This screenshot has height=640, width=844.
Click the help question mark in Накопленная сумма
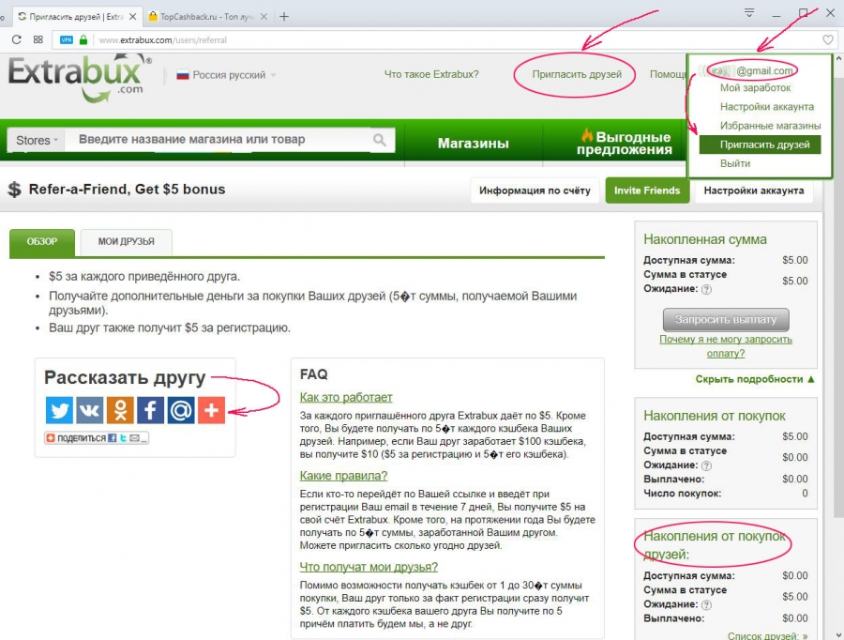(707, 289)
